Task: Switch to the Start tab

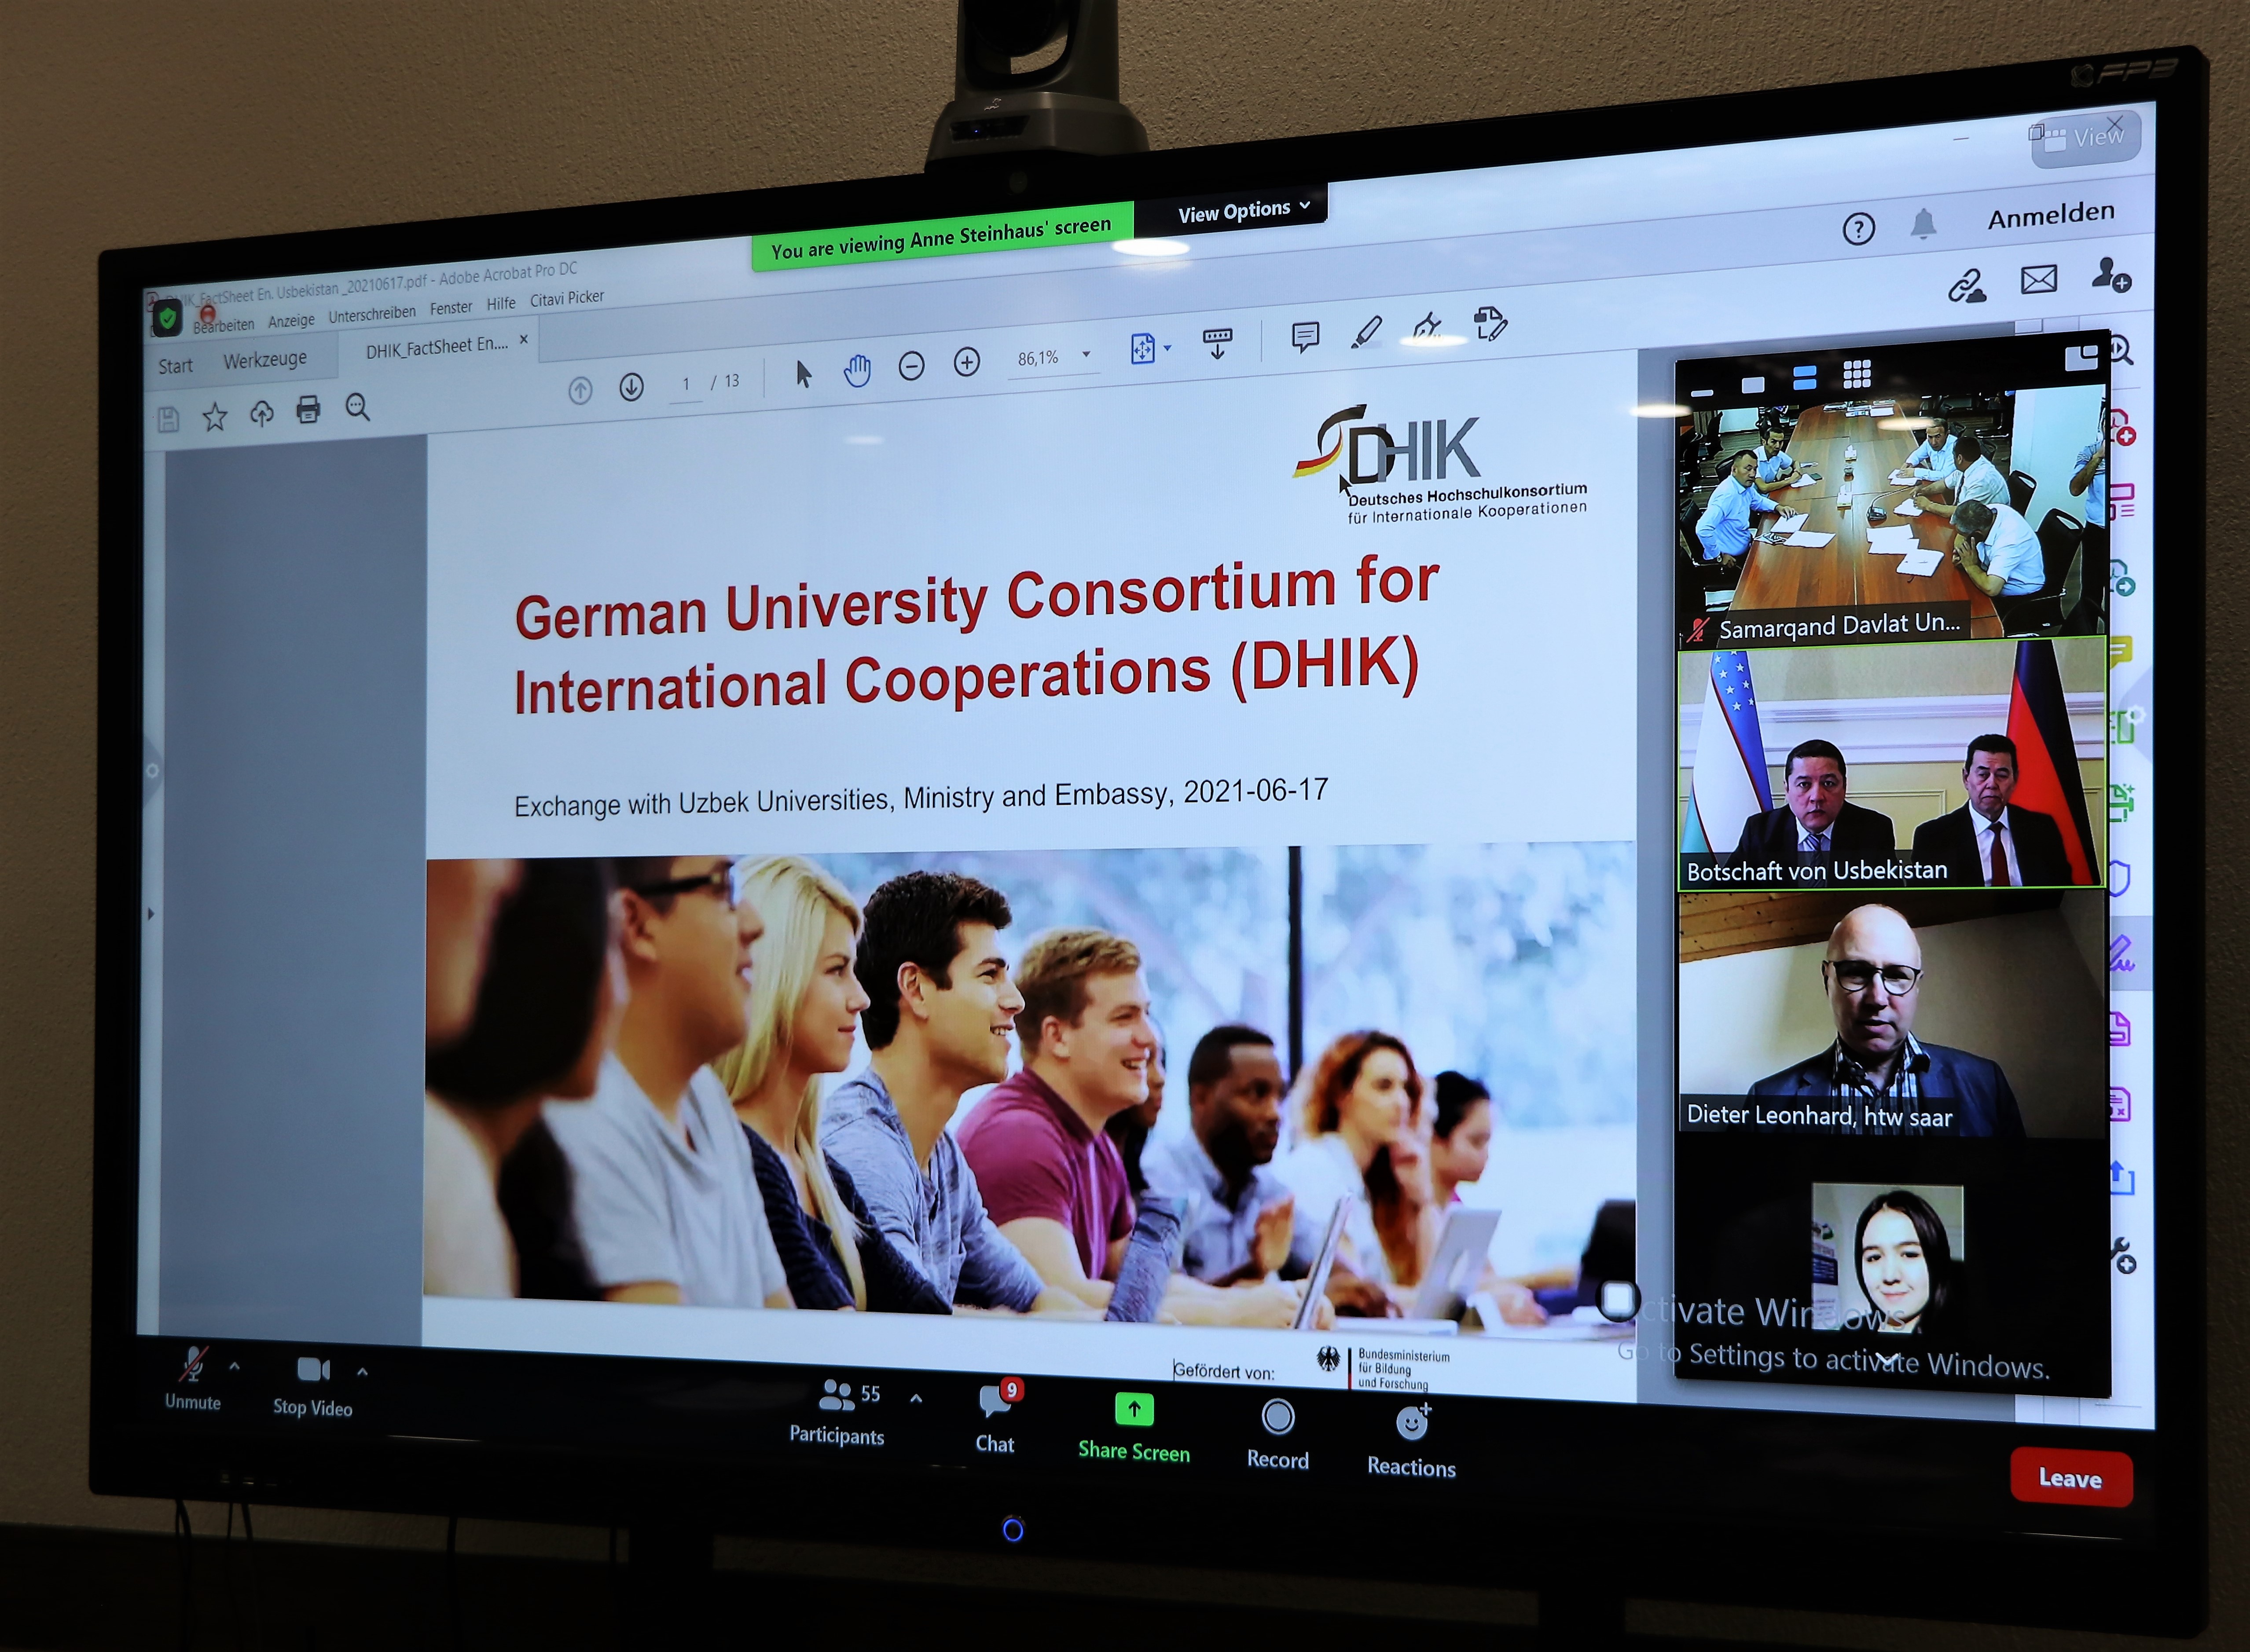Action: 175,366
